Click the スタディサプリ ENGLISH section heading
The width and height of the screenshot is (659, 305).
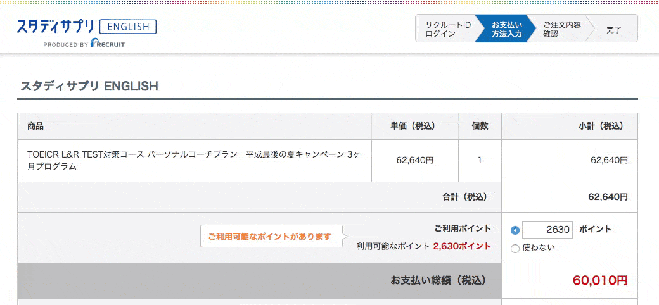coord(89,86)
